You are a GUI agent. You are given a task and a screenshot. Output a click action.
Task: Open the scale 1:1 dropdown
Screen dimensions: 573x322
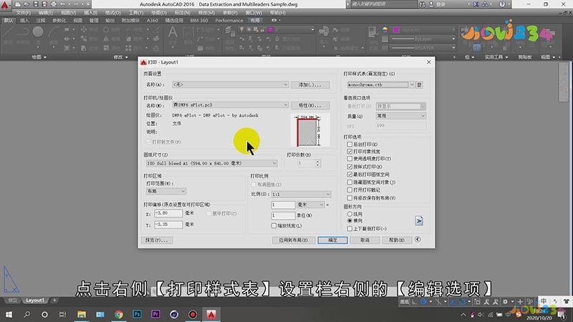click(301, 194)
